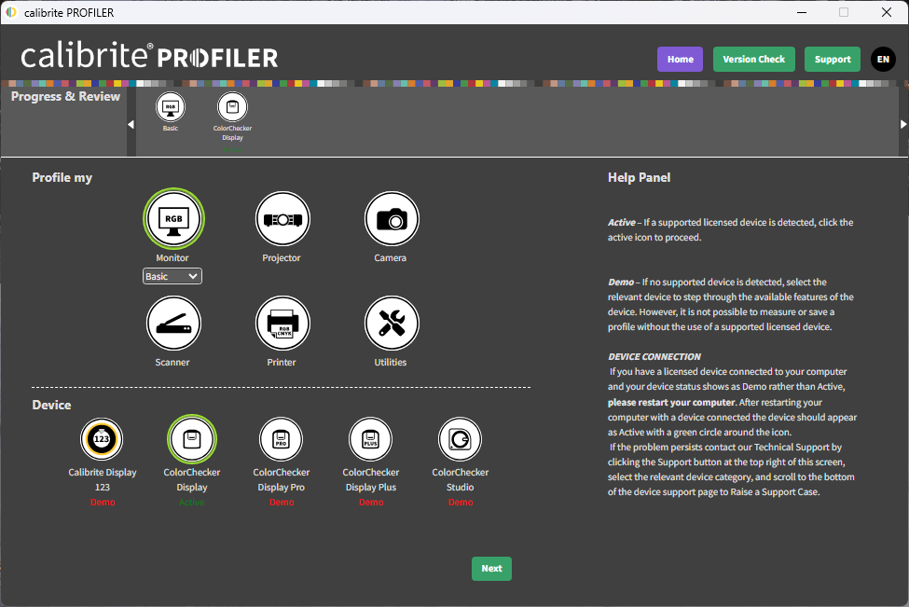Screen dimensions: 909x607
Task: Choose the Projector profile icon
Action: tap(282, 219)
